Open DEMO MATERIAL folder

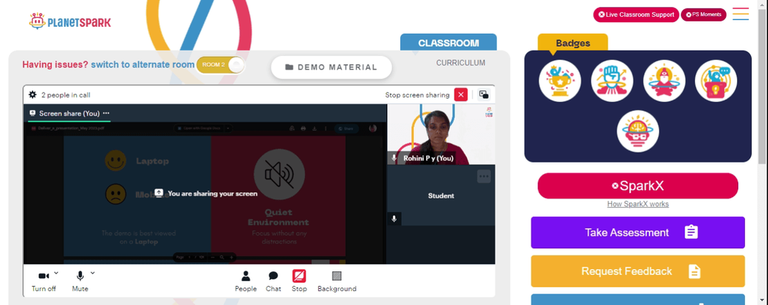click(332, 67)
